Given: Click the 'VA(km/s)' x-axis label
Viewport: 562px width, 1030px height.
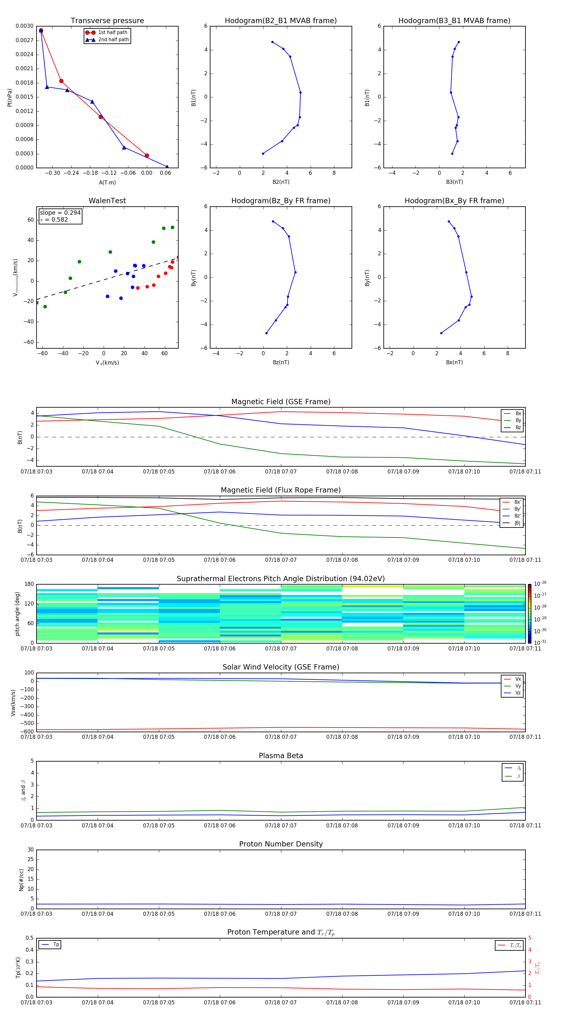Looking at the screenshot, I should tap(107, 363).
